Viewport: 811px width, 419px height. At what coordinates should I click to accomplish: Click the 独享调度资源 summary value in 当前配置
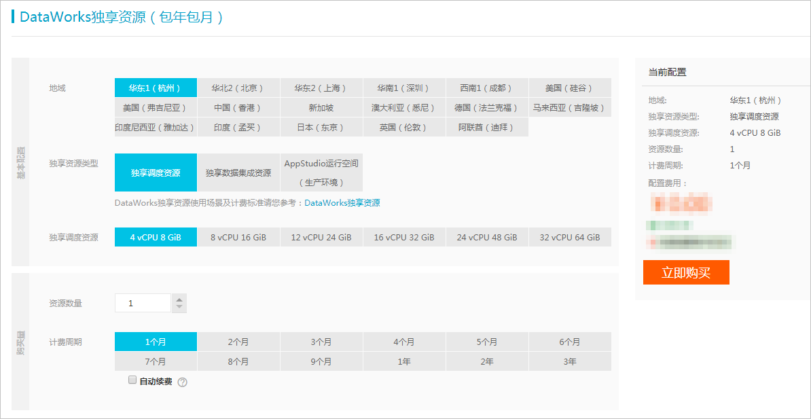pos(754,117)
